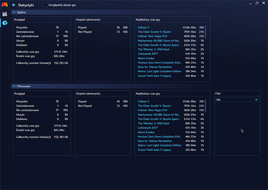Open Metro Exodus in the Ogólne list

tap(146, 58)
